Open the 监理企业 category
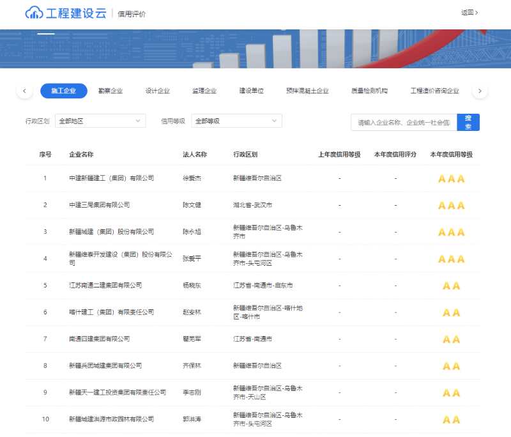511x437 pixels. 204,89
